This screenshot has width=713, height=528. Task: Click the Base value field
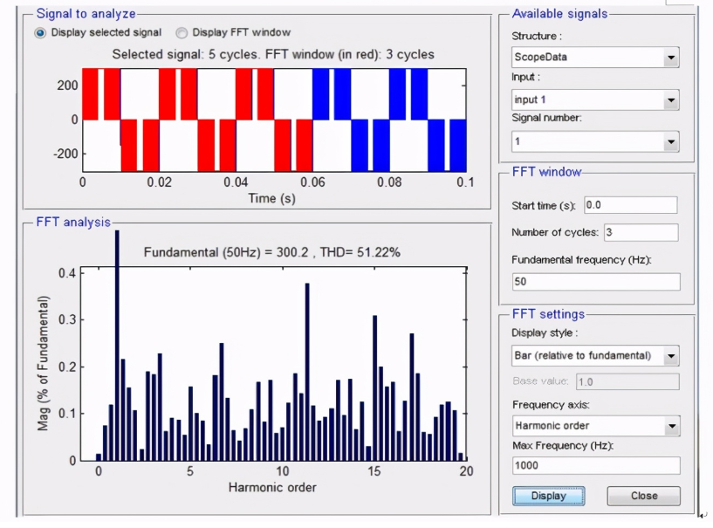click(628, 381)
